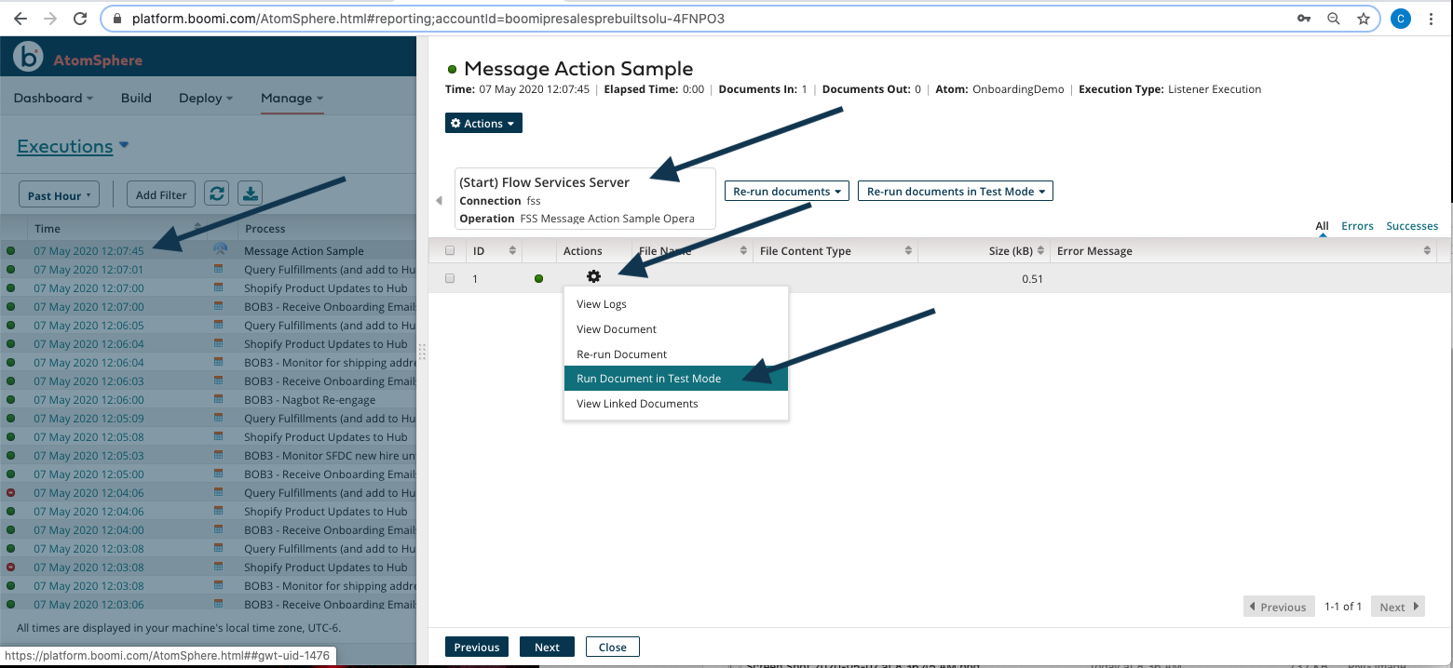
Task: Click the pagination Previous button
Action: (1279, 607)
